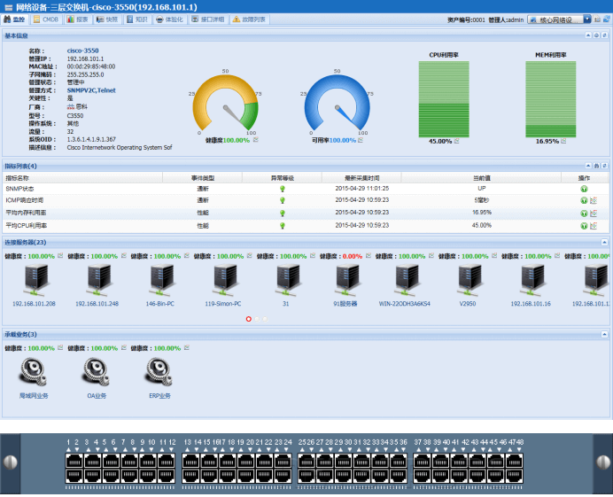
Task: Click green action icon in SNMP状态 row
Action: tap(584, 189)
